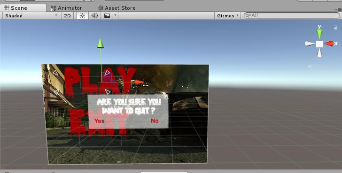Expand the effects dropdown arrow
Image resolution: width=342 pixels, height=173 pixels.
pyautogui.click(x=116, y=15)
